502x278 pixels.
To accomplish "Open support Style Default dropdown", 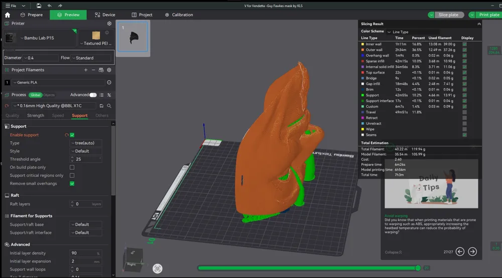I will (86, 151).
